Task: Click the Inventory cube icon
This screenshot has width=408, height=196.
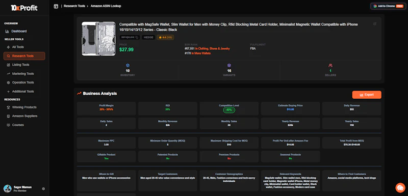Action: click(x=127, y=66)
